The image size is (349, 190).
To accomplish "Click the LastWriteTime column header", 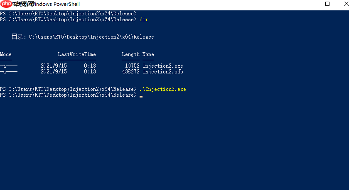I will coord(77,54).
